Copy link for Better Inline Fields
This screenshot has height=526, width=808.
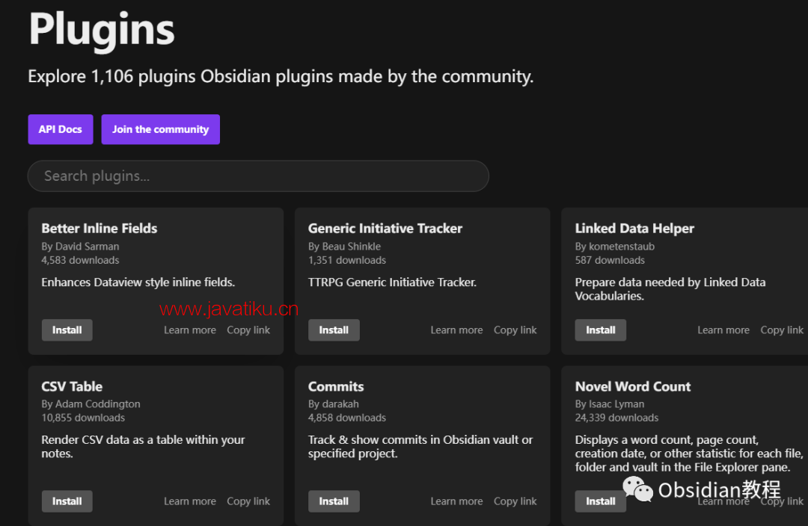point(248,330)
